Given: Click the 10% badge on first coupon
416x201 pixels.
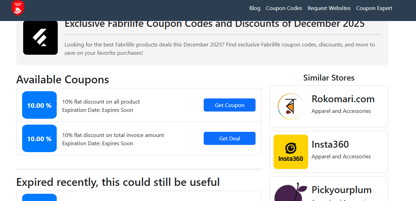Looking at the screenshot, I should point(39,105).
